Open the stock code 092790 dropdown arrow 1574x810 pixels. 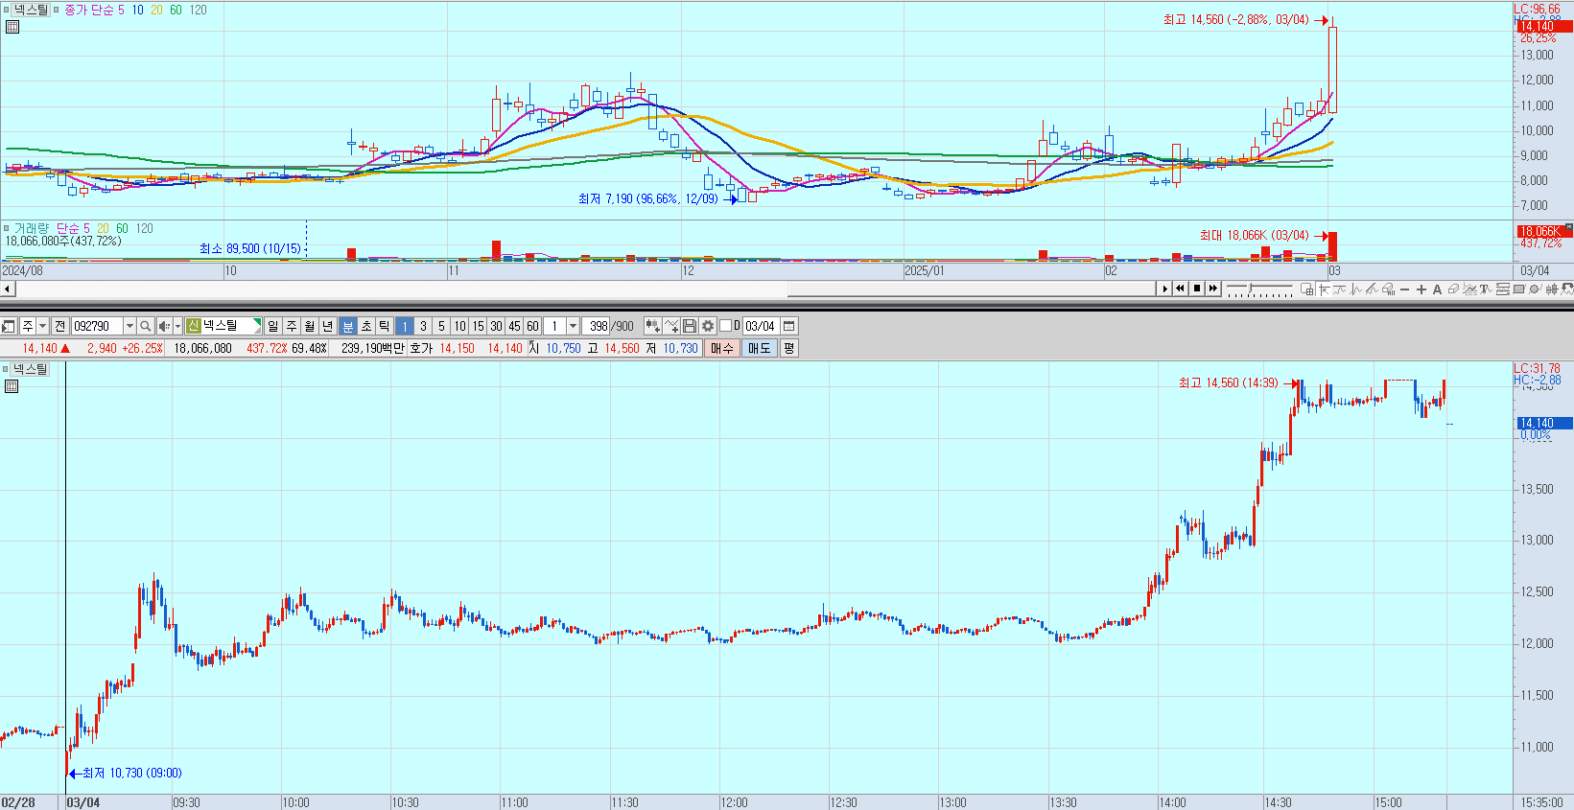(129, 326)
